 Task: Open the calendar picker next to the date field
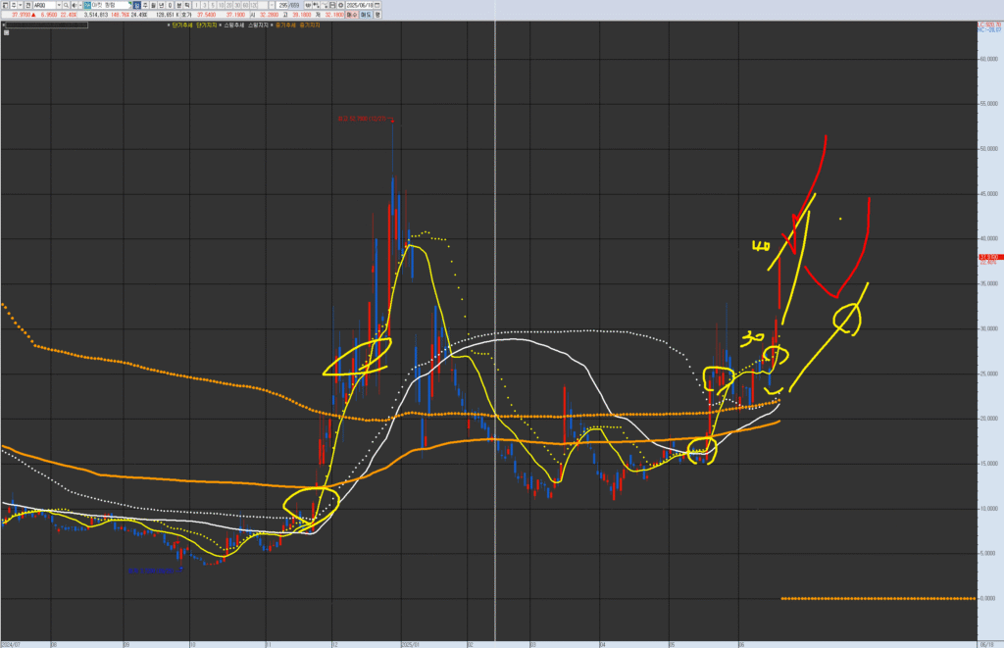(377, 5)
